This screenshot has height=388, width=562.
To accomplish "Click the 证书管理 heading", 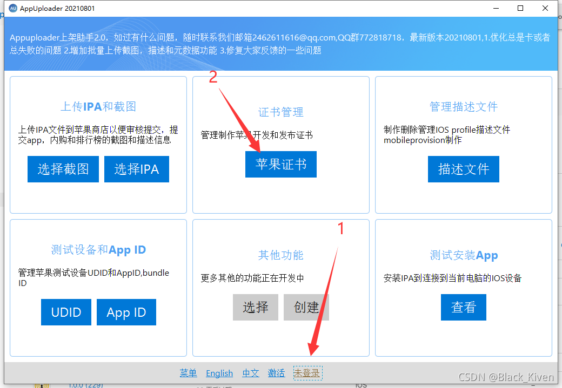I will (280, 112).
